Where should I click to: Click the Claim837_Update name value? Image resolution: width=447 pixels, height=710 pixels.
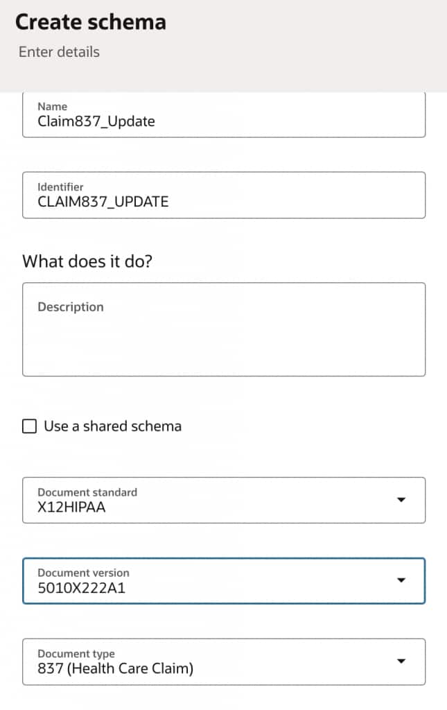pyautogui.click(x=96, y=121)
